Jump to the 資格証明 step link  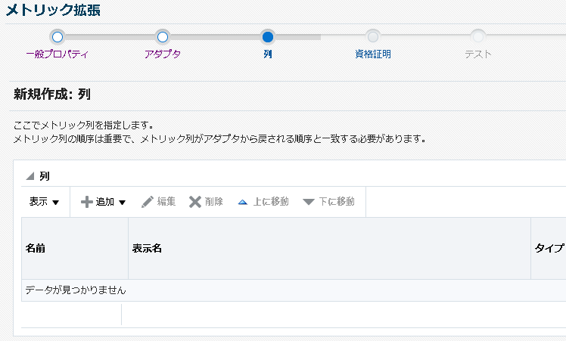(x=373, y=54)
